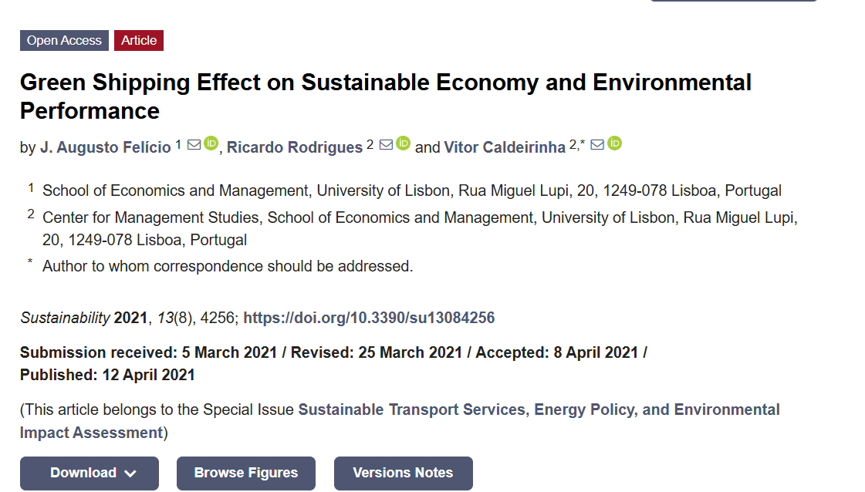Click email envelope icon for J. Augusto Felício
Screen dimensions: 865x492
pyautogui.click(x=194, y=145)
